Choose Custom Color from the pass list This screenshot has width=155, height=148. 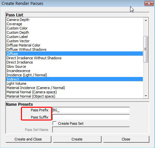click(x=75, y=28)
